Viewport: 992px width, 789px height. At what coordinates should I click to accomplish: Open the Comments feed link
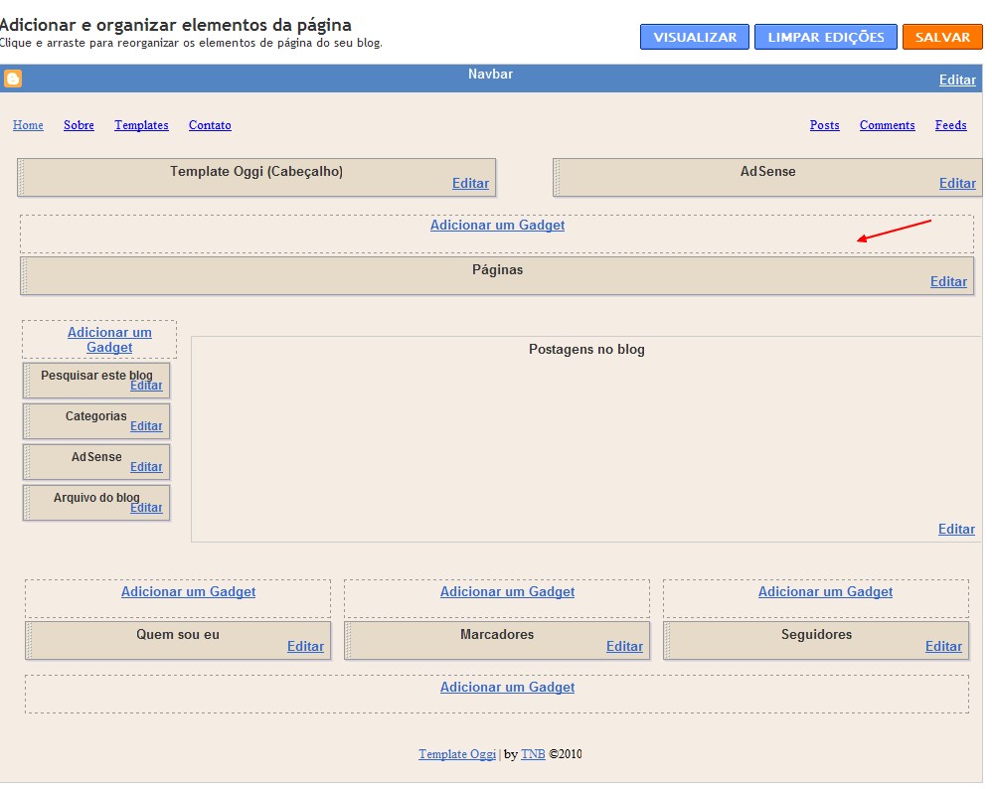[887, 125]
